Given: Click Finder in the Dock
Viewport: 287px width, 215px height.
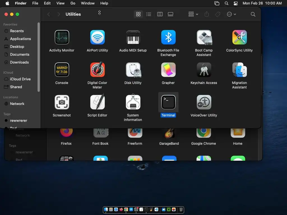Looking at the screenshot, I should (106, 209).
